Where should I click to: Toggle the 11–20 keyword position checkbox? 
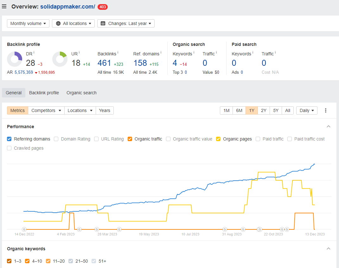[x=48, y=261]
